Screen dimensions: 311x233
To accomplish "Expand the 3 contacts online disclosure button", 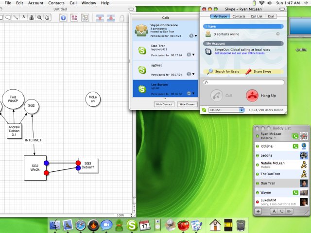I will tap(278, 34).
